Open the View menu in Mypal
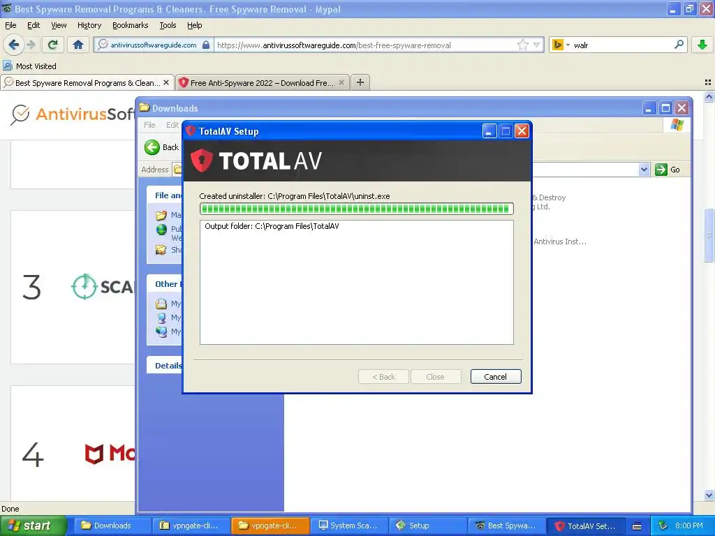The image size is (715, 536). coord(59,25)
